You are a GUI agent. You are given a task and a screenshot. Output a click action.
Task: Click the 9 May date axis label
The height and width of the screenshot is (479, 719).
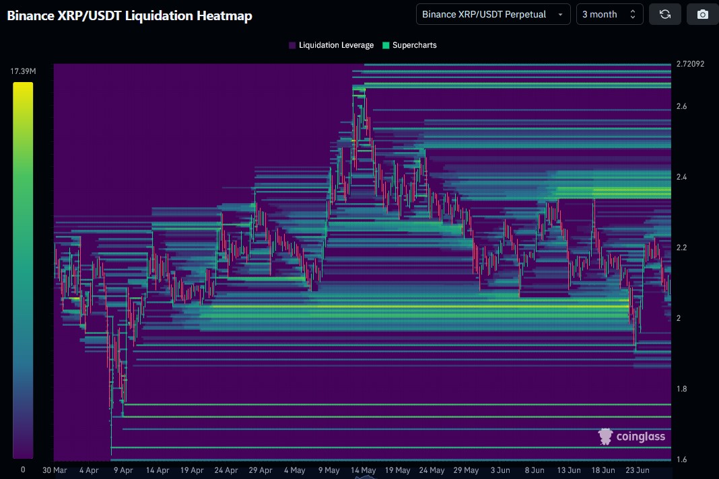[329, 470]
